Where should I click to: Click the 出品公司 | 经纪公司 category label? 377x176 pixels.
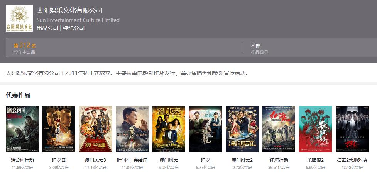point(61,28)
